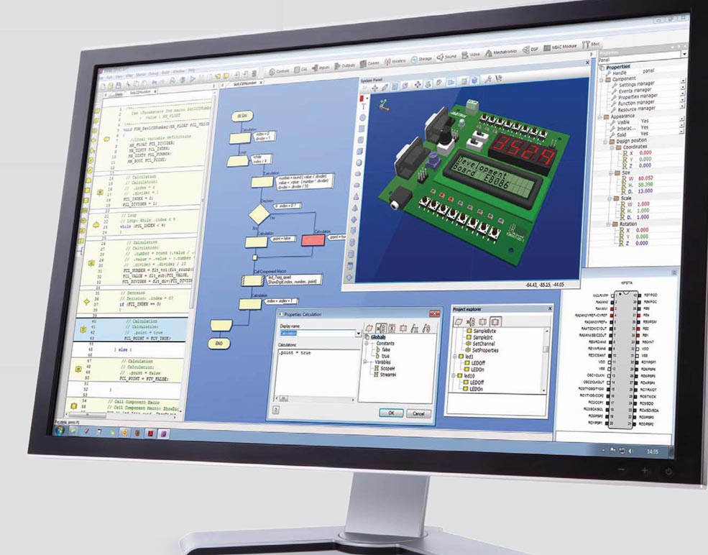This screenshot has height=555, width=708.
Task: Open the Help menu
Action: tap(191, 70)
